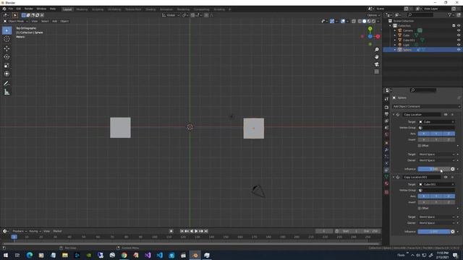
Task: Select the Measure tool
Action: click(7, 92)
